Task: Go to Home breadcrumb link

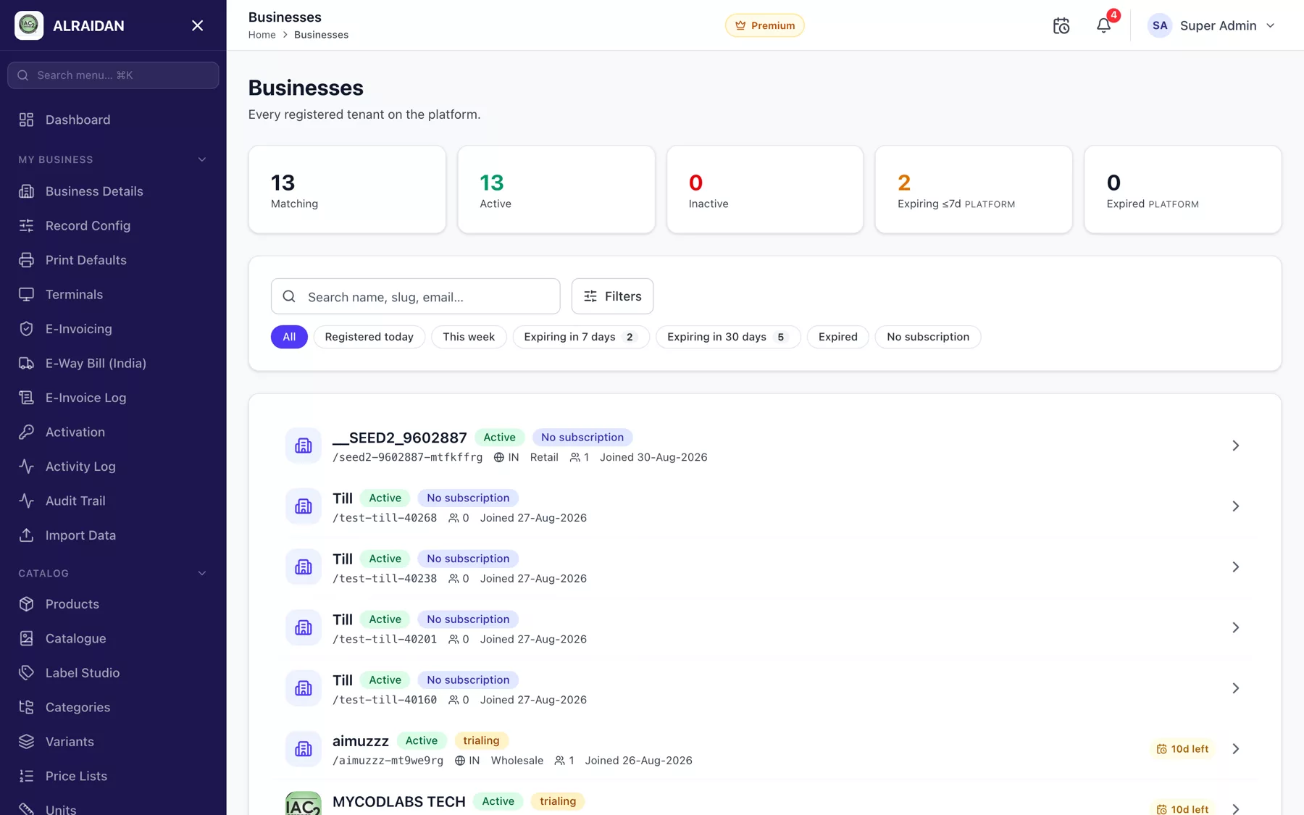Action: coord(262,35)
